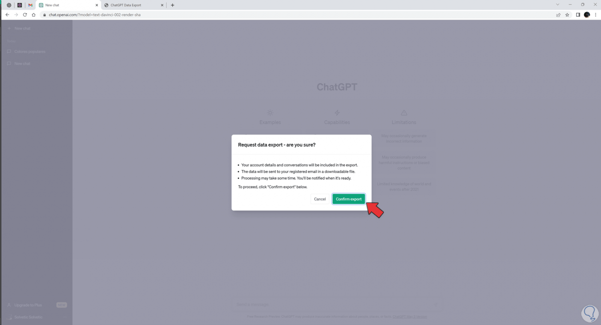This screenshot has height=325, width=601.
Task: Restore down the Chrome window
Action: pos(582,5)
